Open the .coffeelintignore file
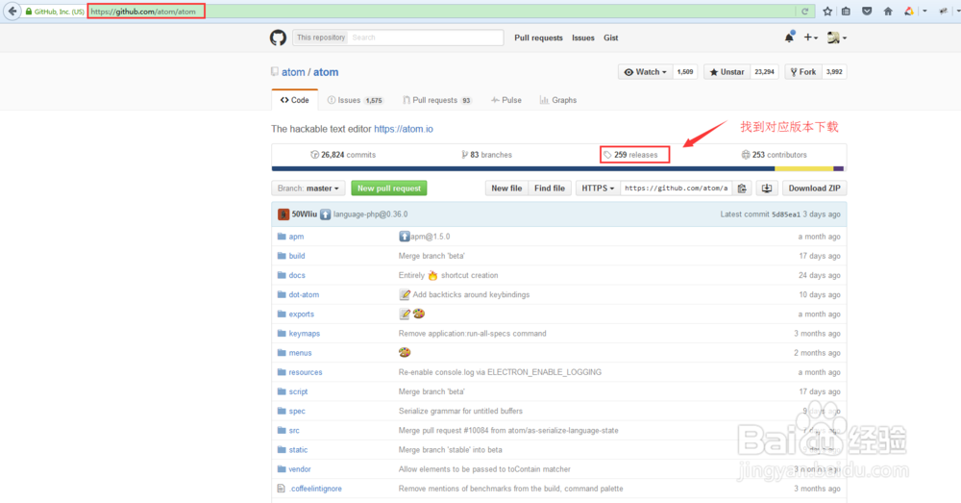Image resolution: width=961 pixels, height=503 pixels. [x=315, y=489]
